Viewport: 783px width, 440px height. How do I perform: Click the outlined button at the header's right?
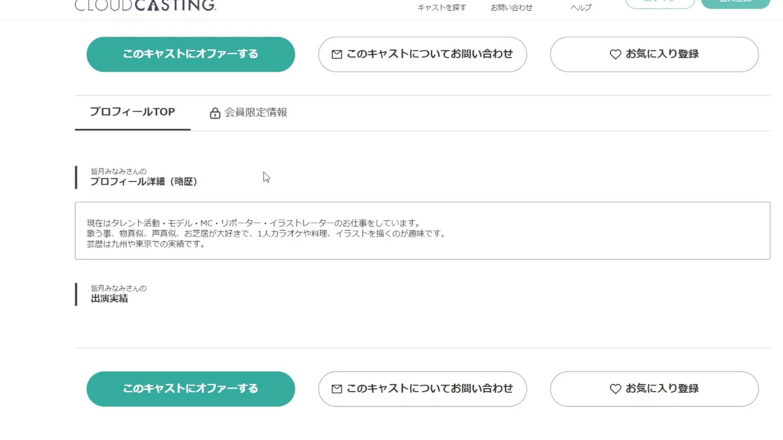[660, 3]
